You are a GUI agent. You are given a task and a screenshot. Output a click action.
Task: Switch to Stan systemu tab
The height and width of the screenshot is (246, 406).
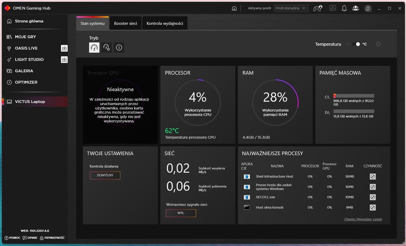pos(93,23)
